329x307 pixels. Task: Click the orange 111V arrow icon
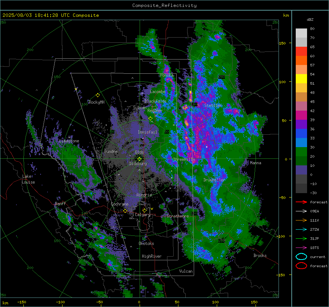[x=301, y=220]
